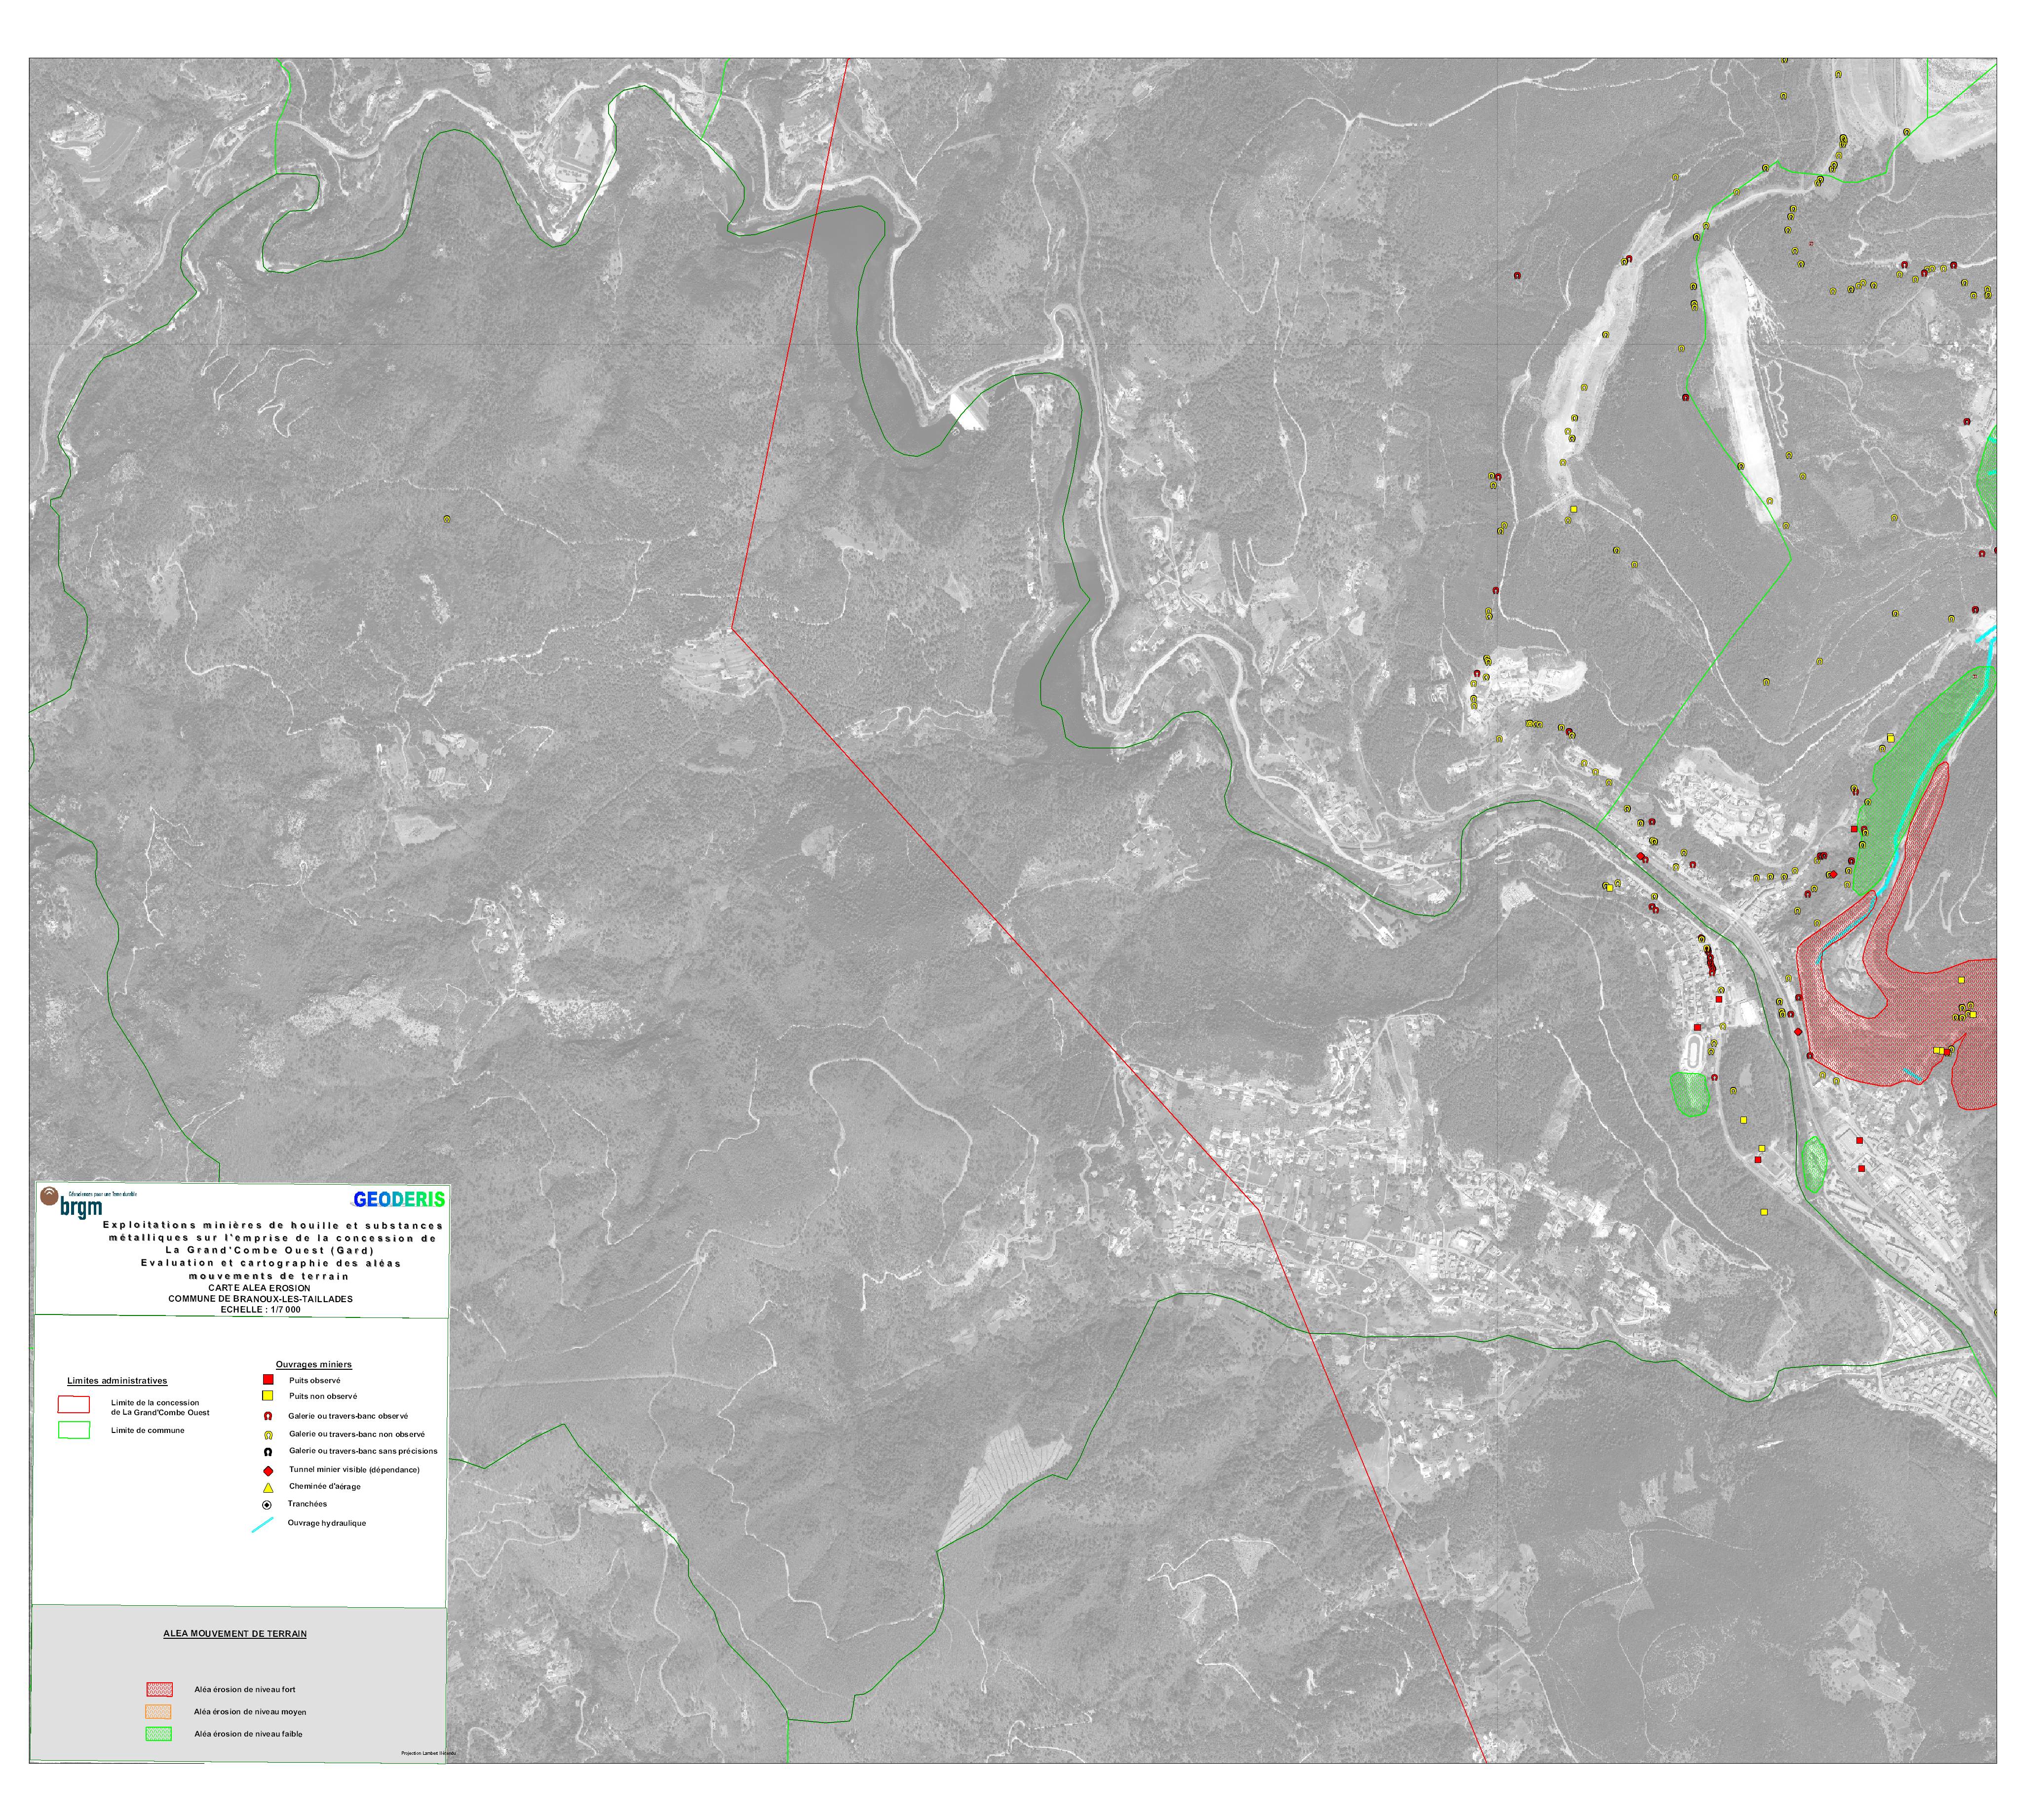Click the green 'Limite de commune' rectangle
The height and width of the screenshot is (1817, 2044).
[x=74, y=1430]
